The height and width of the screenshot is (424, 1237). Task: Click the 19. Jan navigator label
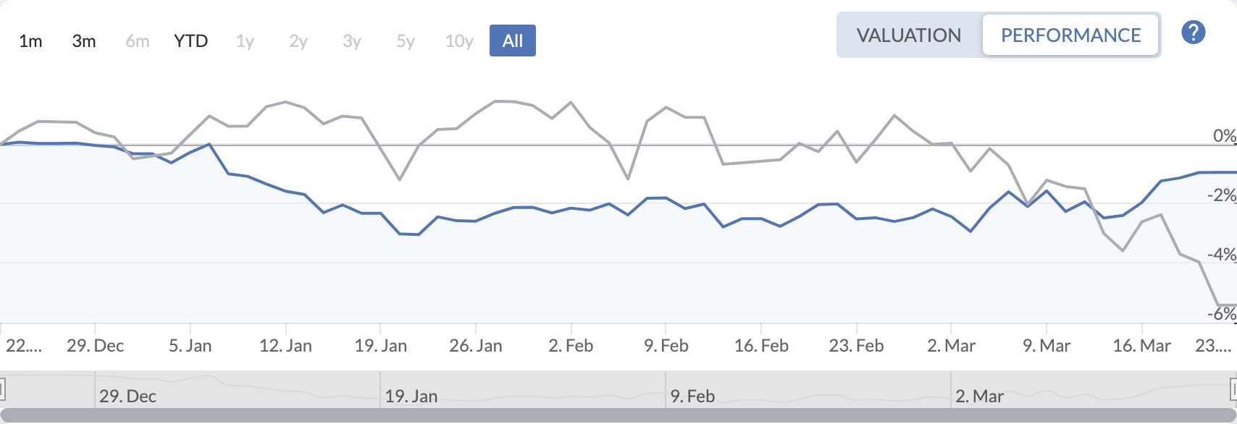[411, 397]
